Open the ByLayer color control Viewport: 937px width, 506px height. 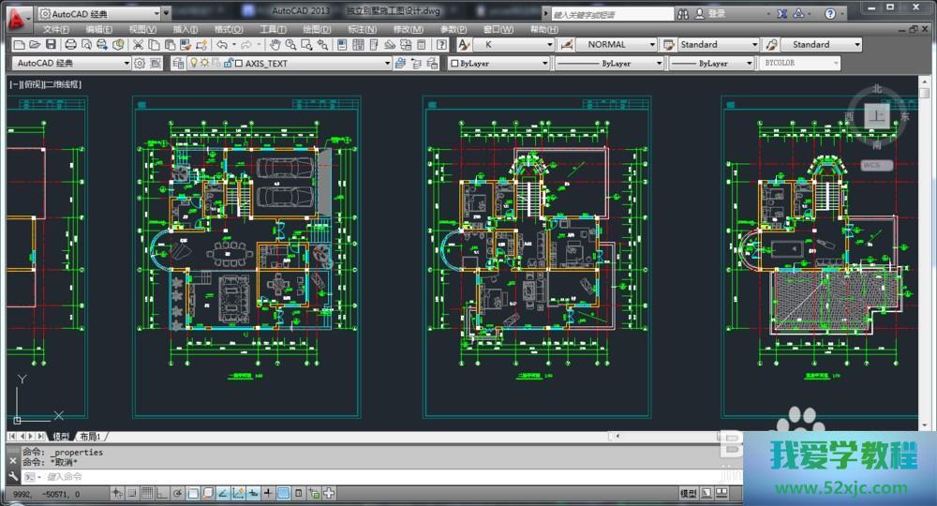coord(498,63)
